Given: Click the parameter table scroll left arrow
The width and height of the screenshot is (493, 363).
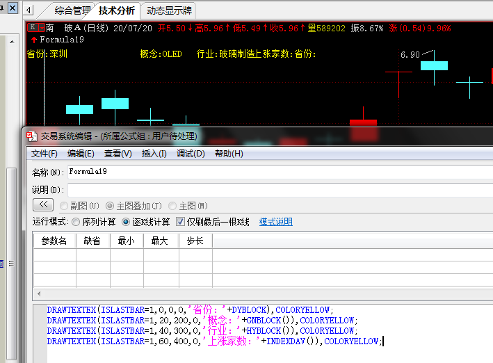Looking at the screenshot, I should pyautogui.click(x=39, y=293).
